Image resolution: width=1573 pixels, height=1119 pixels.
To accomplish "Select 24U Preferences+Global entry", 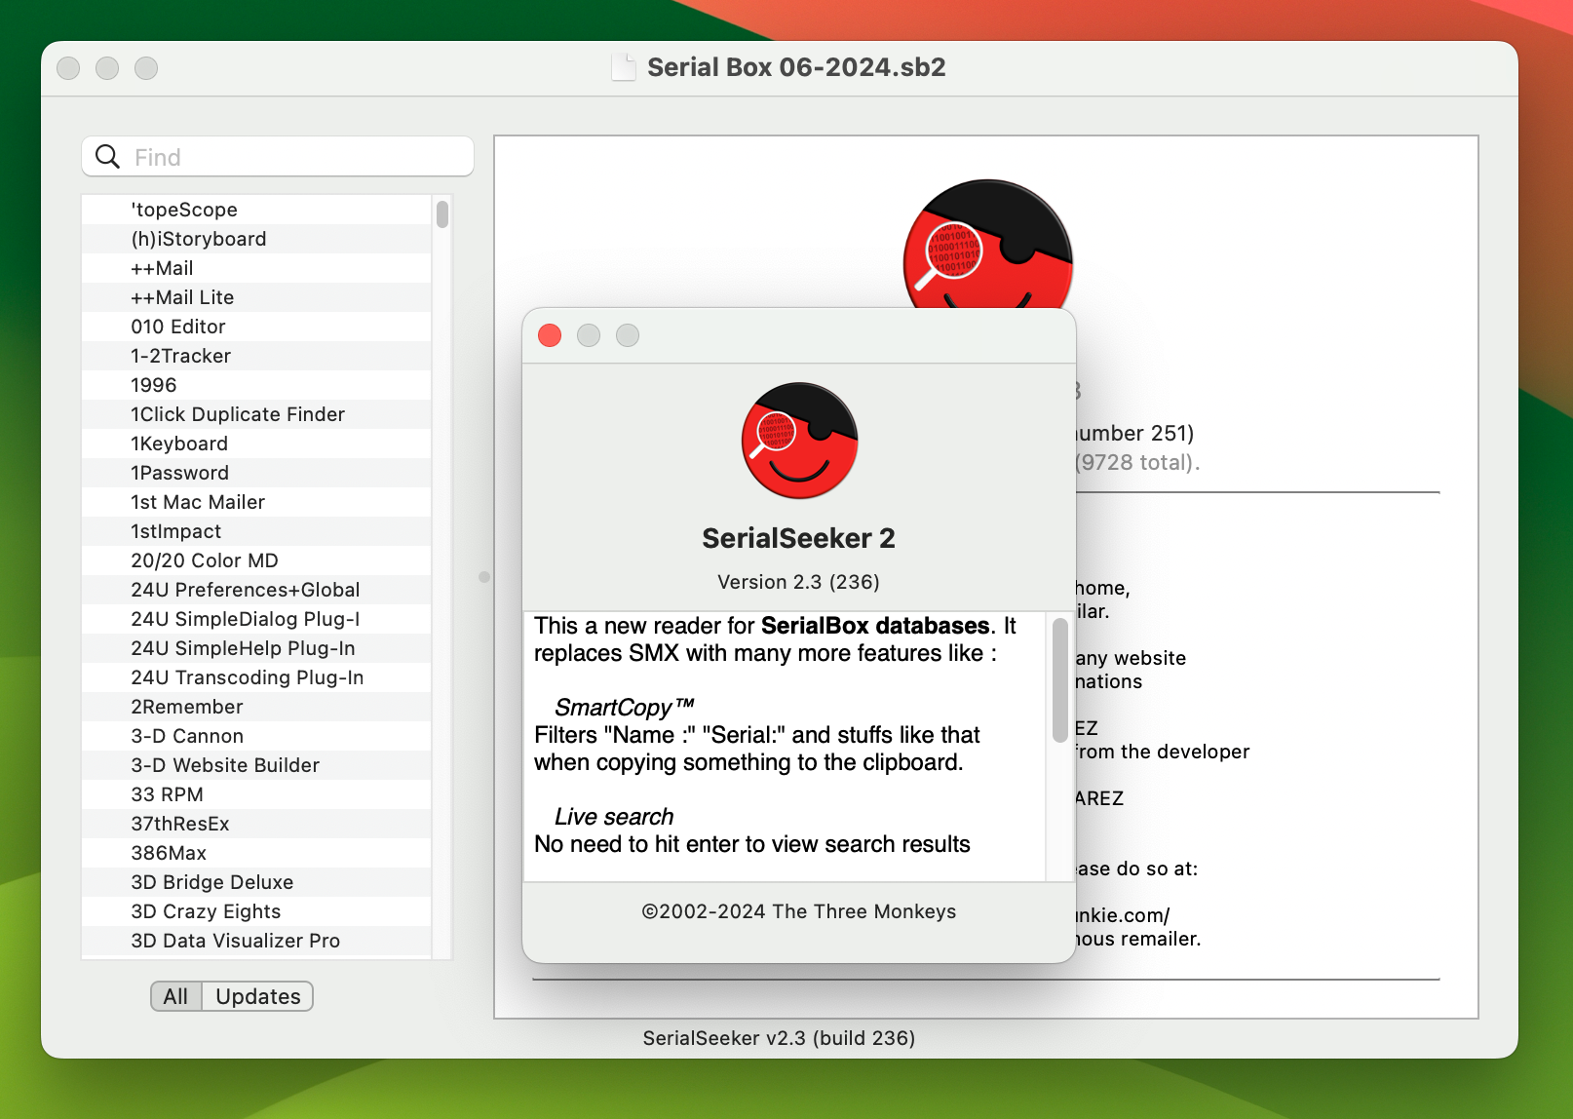I will (x=256, y=590).
